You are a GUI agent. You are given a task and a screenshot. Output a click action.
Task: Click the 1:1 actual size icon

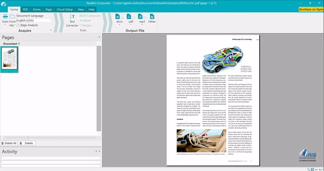321,169
